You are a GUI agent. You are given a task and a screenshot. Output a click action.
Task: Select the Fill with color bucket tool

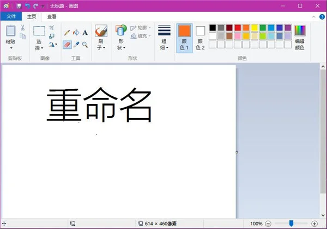[76, 33]
